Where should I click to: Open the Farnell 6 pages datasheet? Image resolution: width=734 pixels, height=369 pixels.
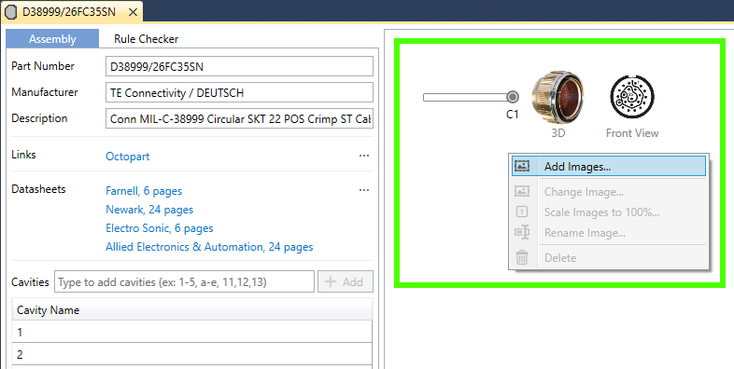(144, 191)
